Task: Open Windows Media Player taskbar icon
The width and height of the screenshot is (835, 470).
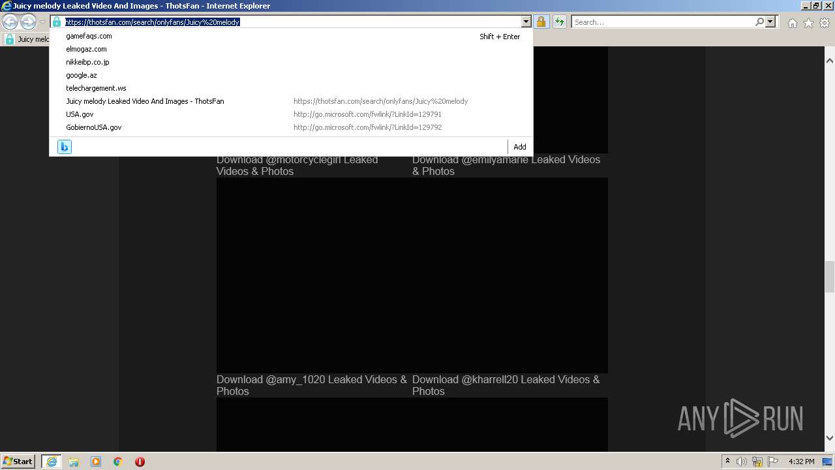Action: coord(96,462)
